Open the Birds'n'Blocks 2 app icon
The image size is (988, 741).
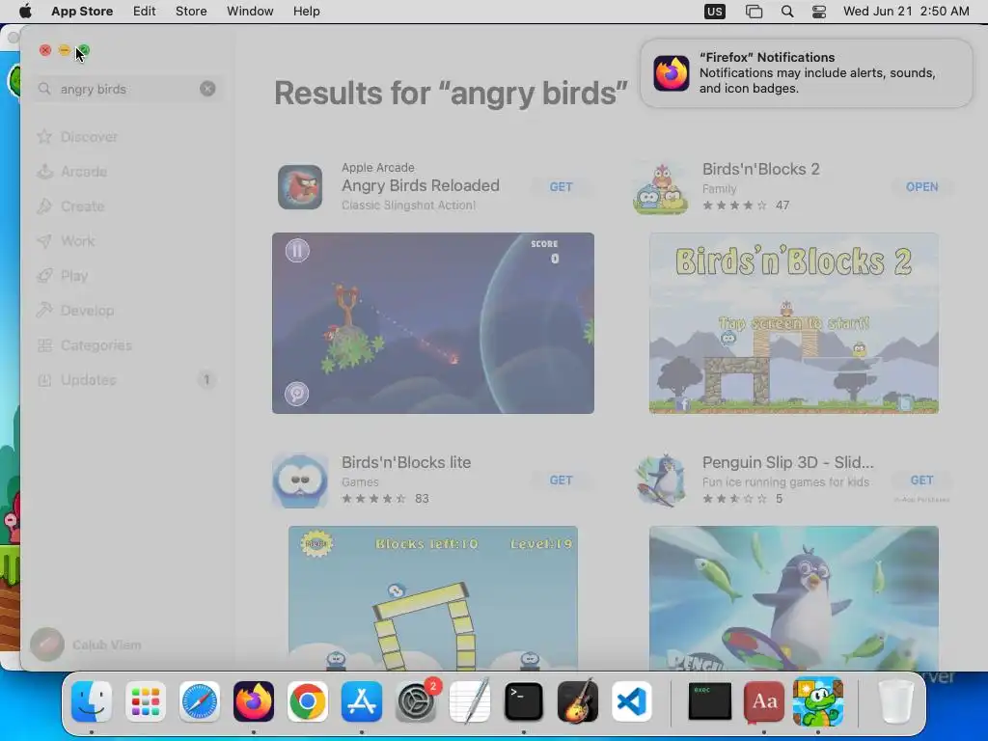pos(660,187)
